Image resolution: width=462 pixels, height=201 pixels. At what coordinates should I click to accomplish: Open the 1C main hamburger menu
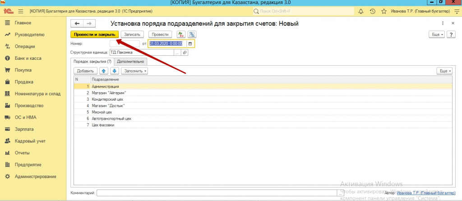tap(21, 11)
